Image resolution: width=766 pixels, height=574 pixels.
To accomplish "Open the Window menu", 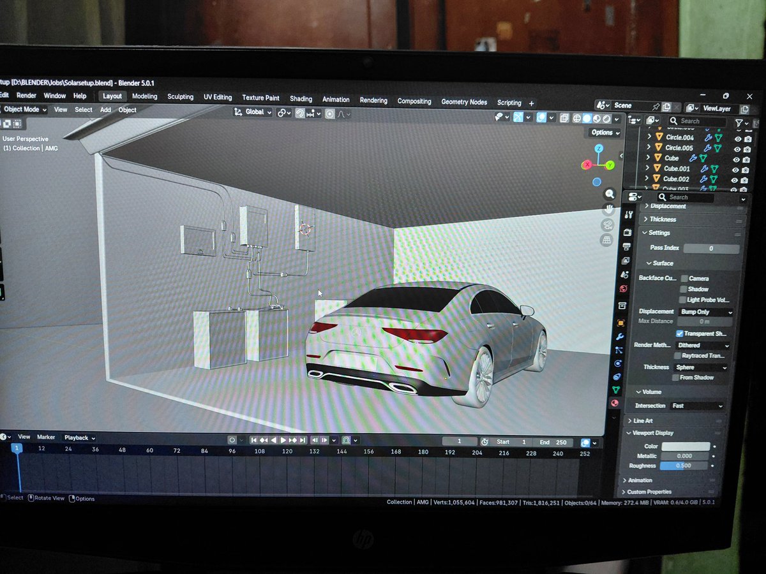I will pos(54,96).
